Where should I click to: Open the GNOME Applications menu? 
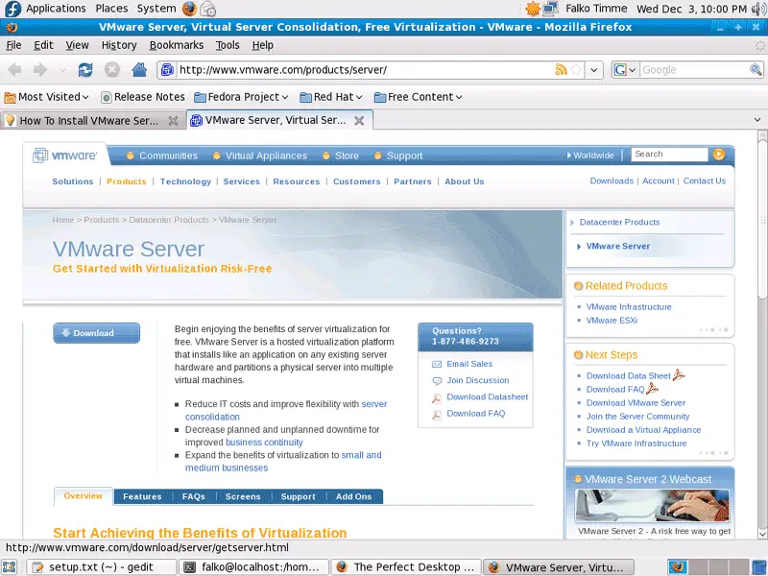click(x=56, y=9)
